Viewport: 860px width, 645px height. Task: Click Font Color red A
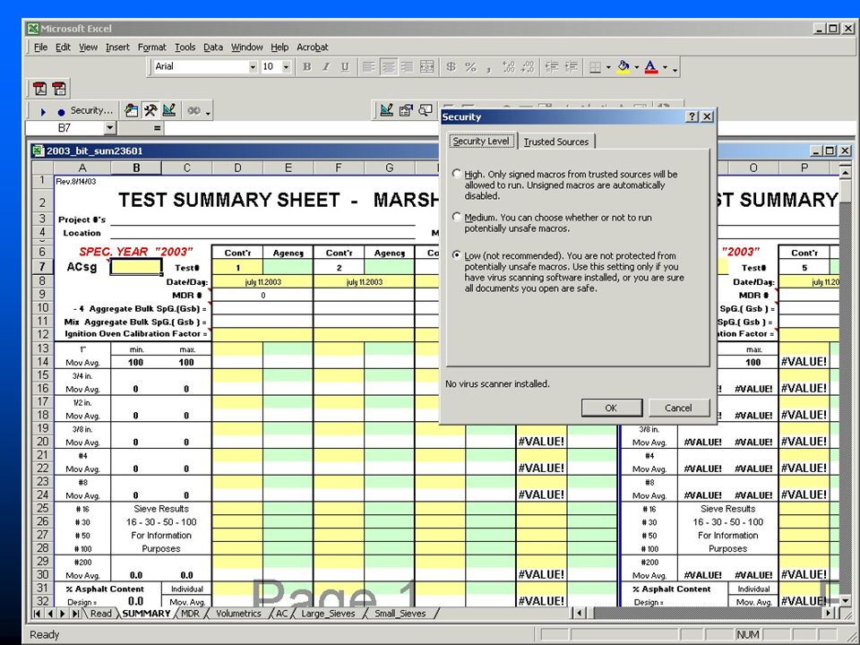point(651,67)
